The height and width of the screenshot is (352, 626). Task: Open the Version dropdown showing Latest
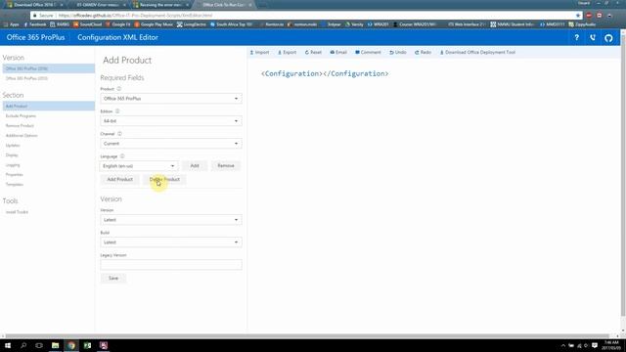coord(171,220)
